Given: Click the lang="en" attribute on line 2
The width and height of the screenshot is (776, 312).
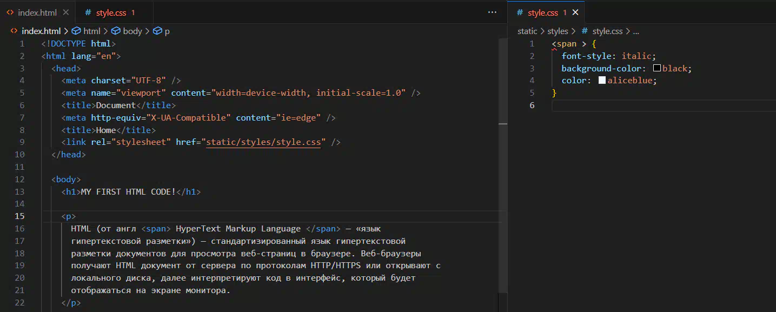Looking at the screenshot, I should [94, 56].
